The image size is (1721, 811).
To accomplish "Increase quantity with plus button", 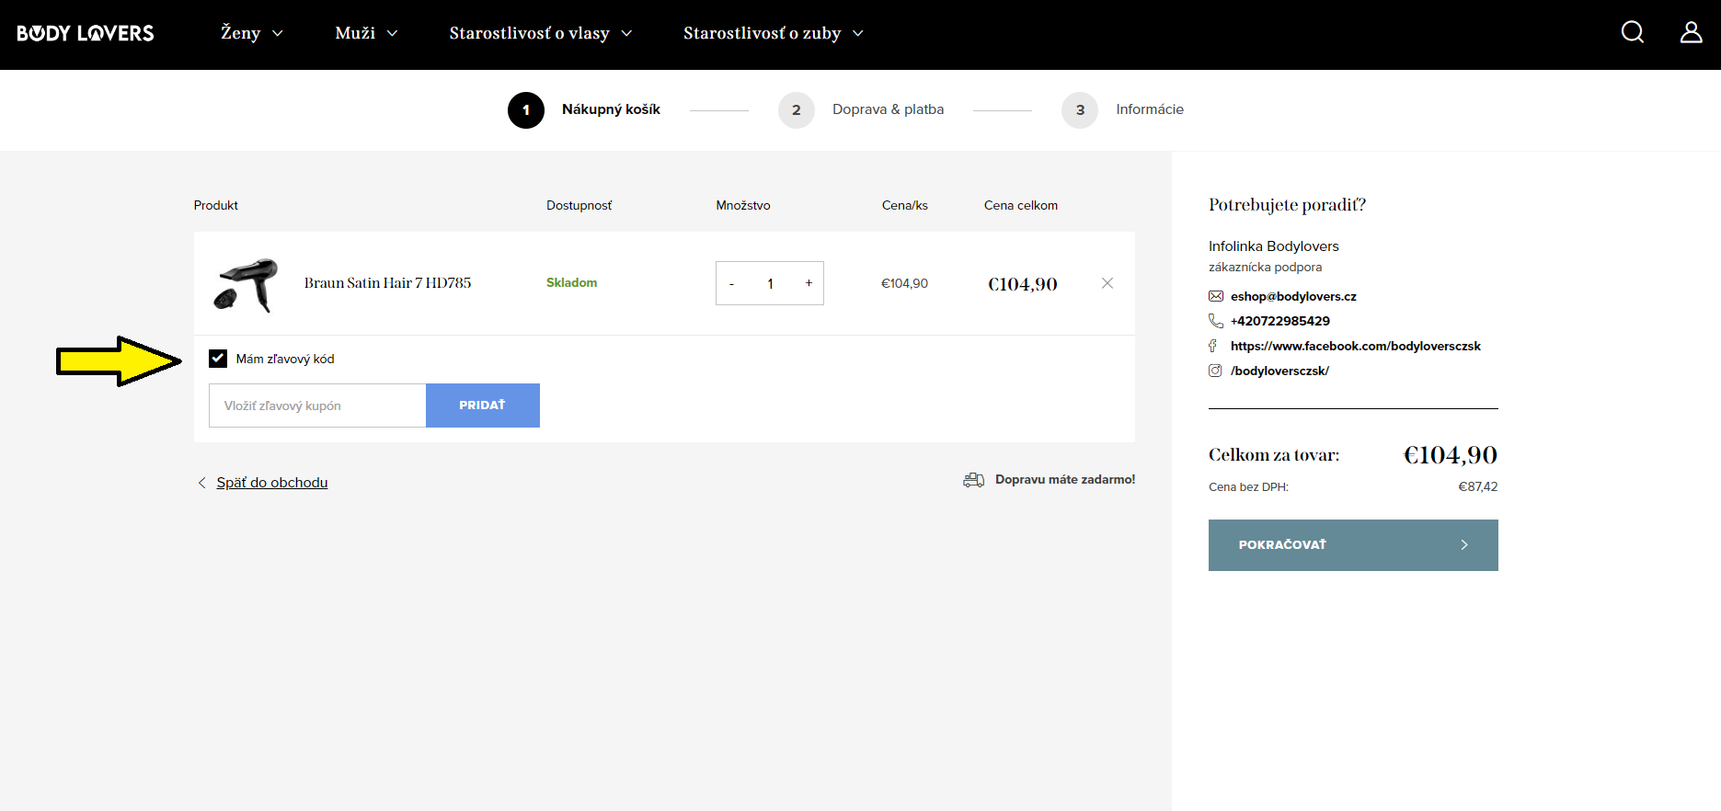I will point(809,283).
